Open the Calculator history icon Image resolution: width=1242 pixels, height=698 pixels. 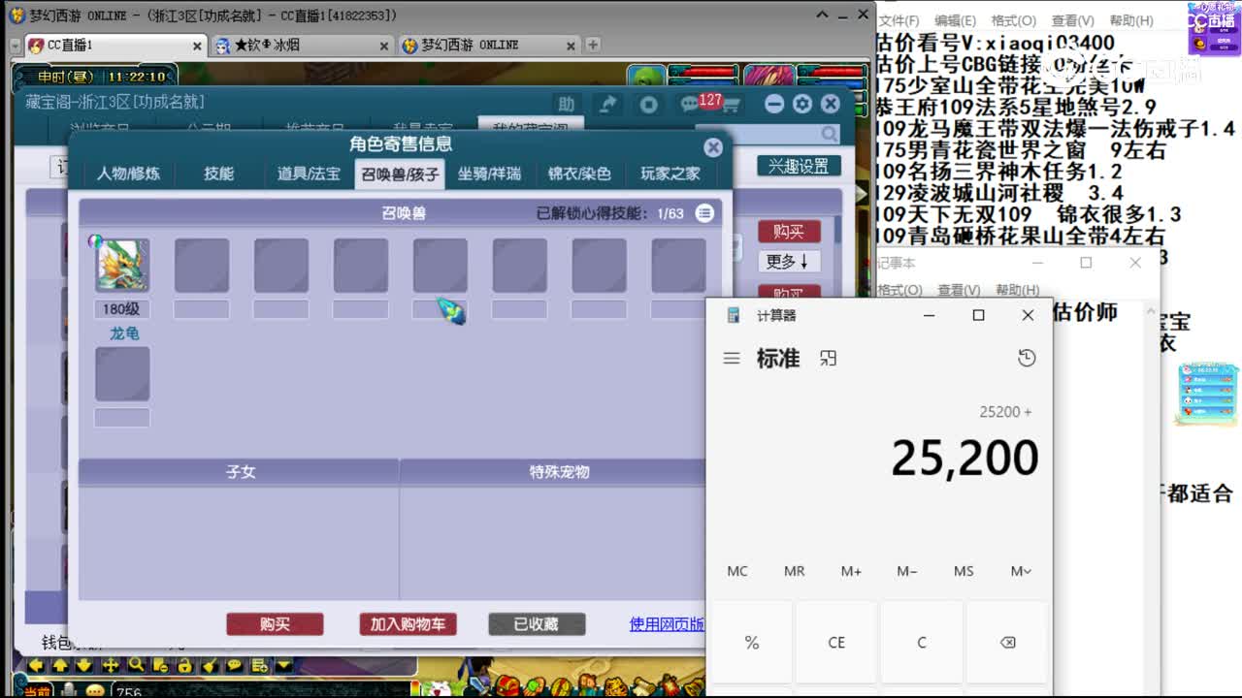pos(1027,359)
